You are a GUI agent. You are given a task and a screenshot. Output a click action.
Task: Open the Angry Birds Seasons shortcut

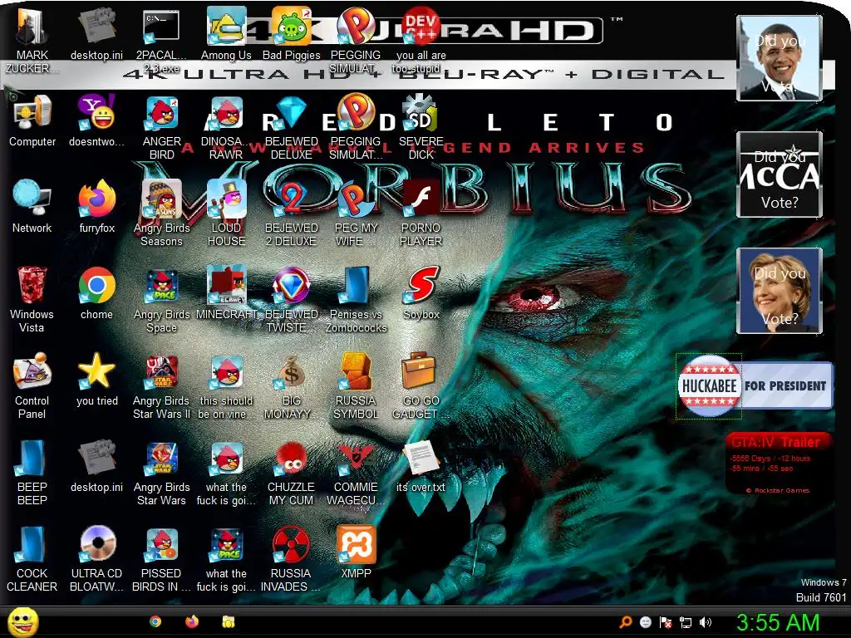coord(161,213)
